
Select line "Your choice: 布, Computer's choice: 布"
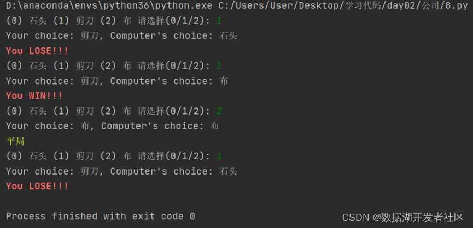[x=112, y=126]
